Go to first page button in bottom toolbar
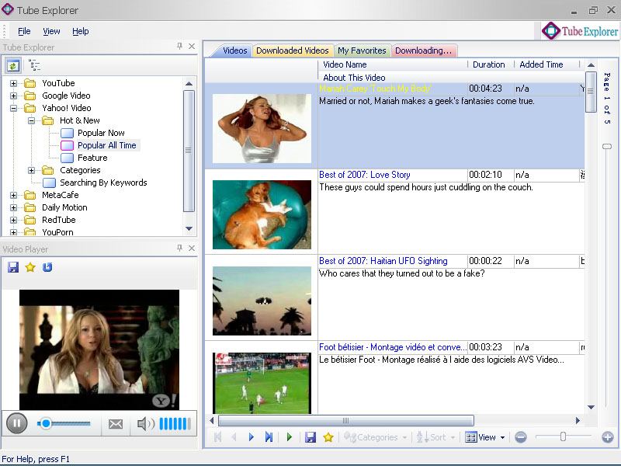The height and width of the screenshot is (466, 621). click(217, 437)
